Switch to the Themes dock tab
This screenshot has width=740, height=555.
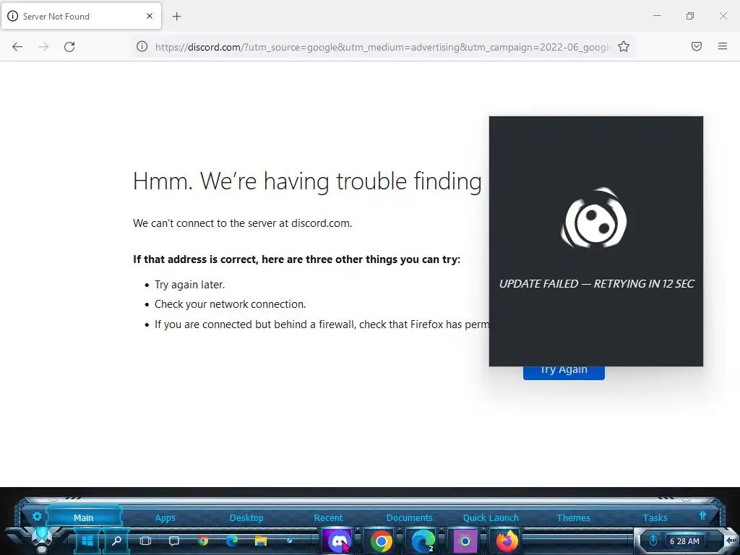click(x=573, y=517)
